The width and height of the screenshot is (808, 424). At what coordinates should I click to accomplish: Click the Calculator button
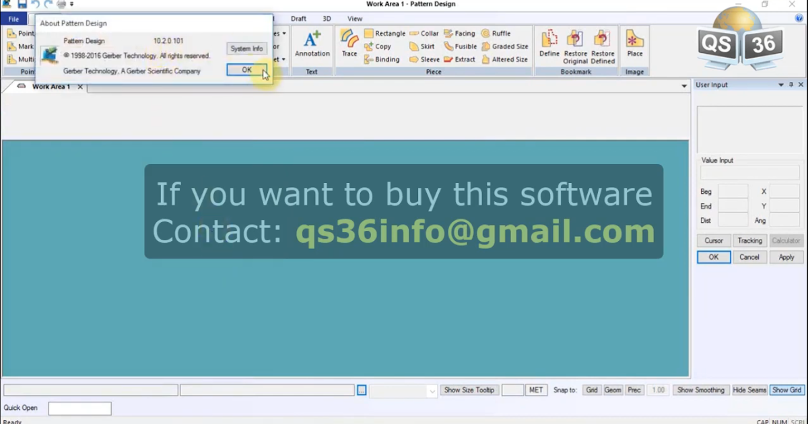786,240
